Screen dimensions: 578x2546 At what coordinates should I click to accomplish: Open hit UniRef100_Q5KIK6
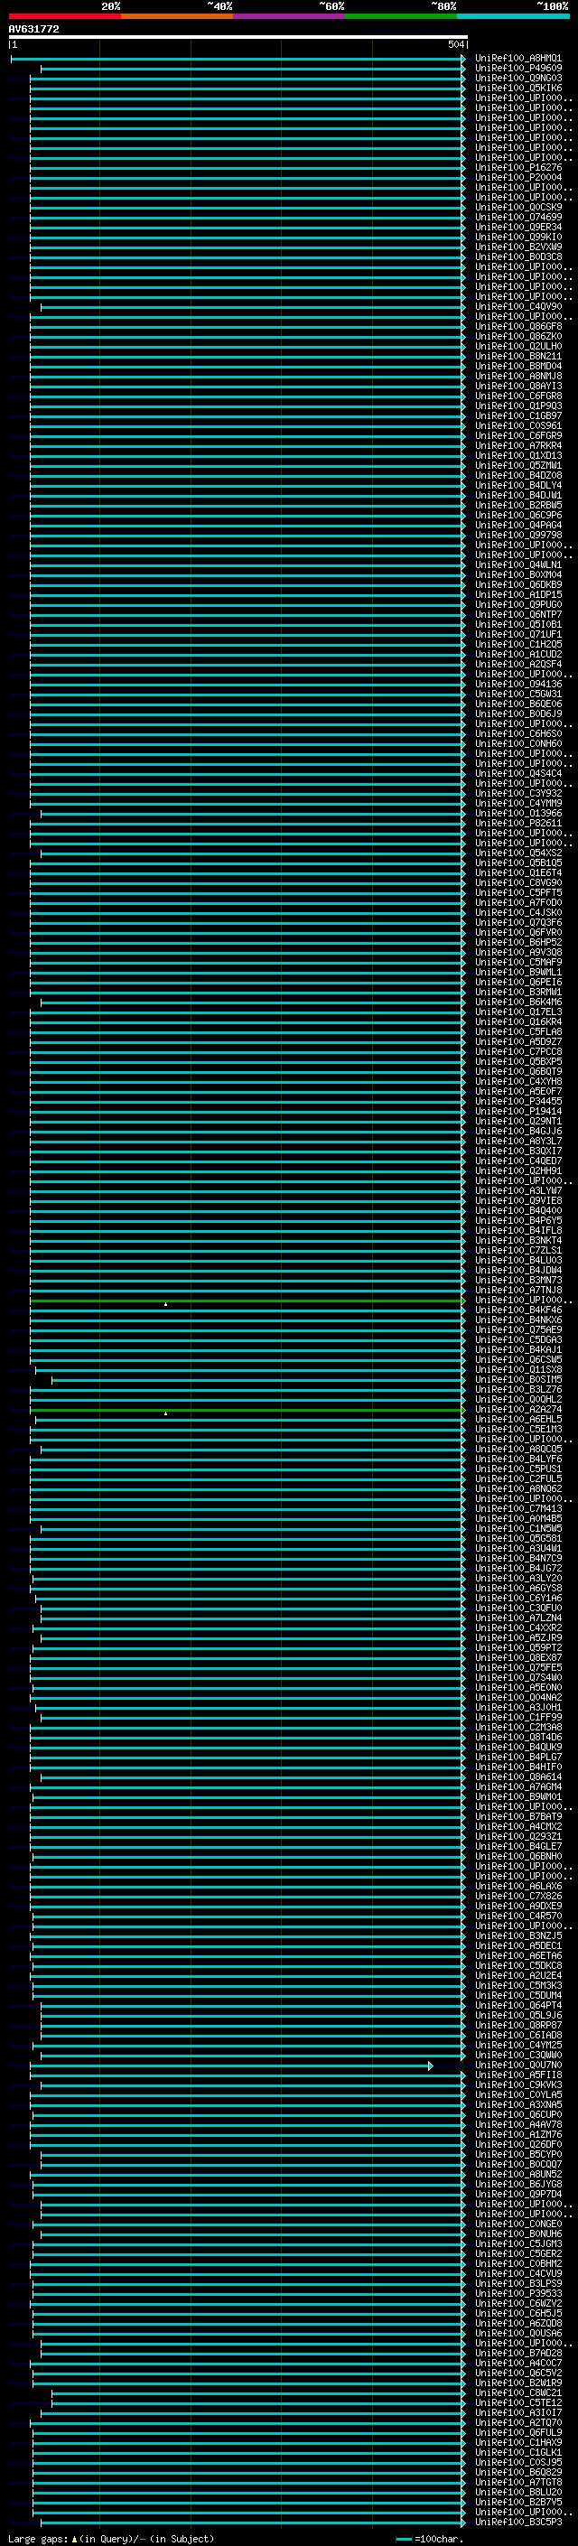(x=518, y=88)
